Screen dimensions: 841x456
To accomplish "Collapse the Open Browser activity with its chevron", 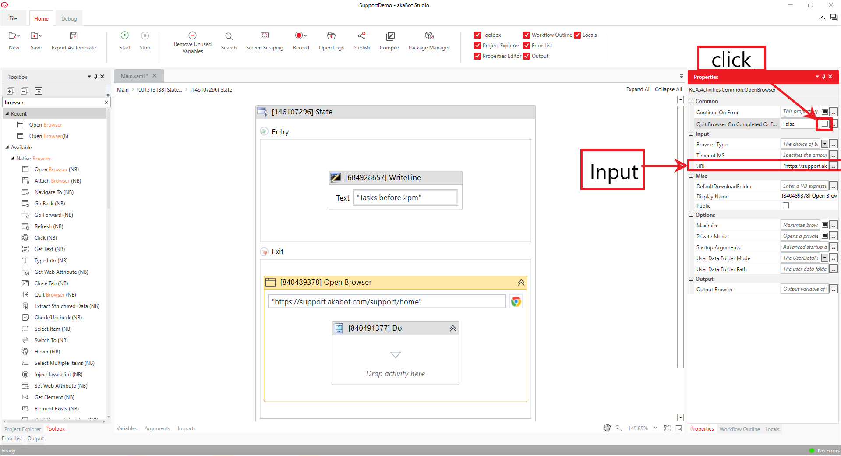I will point(521,283).
